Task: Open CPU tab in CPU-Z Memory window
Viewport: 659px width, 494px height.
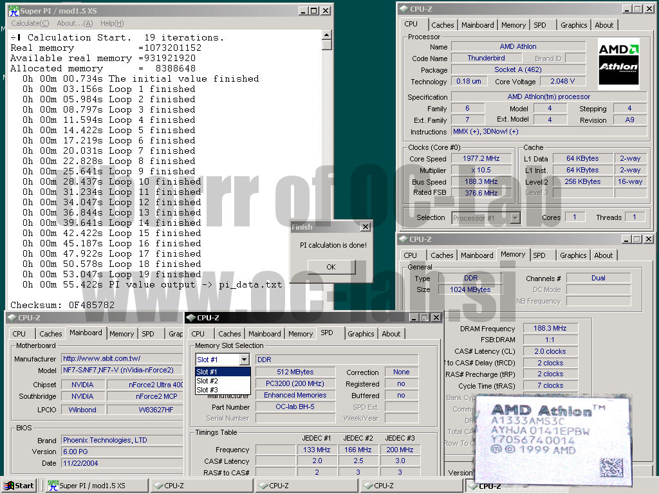Action: 410,255
